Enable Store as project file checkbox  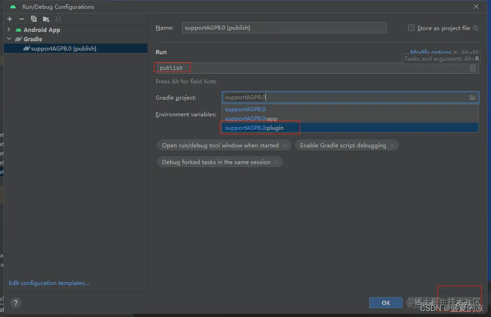411,28
